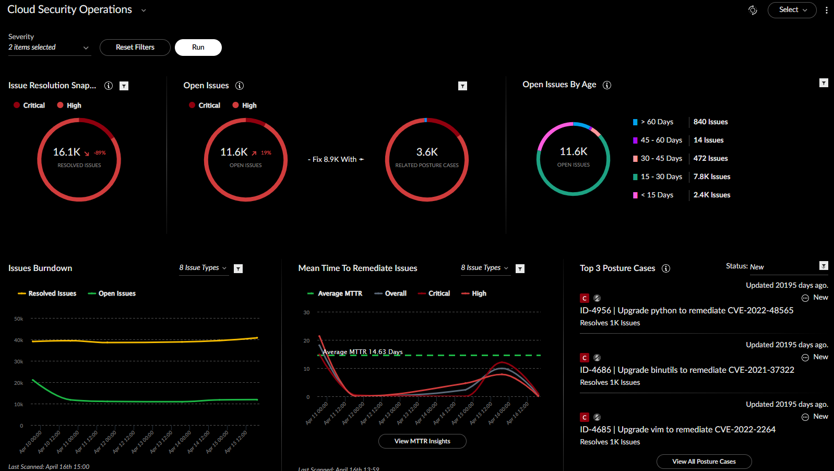Click the 3.6K Related Posture Cases donut

tap(427, 160)
